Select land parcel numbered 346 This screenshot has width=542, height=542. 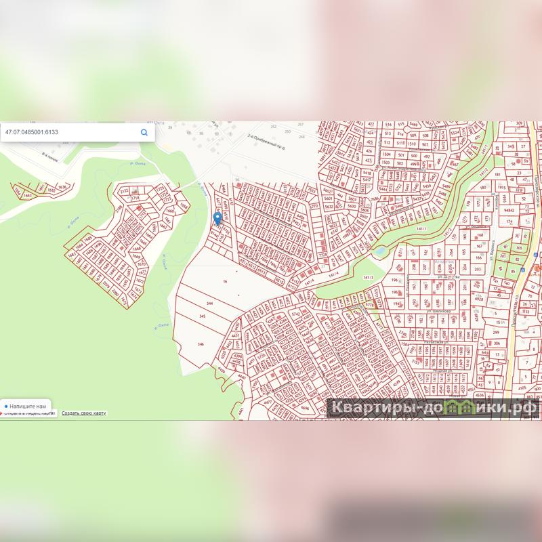pyautogui.click(x=201, y=344)
